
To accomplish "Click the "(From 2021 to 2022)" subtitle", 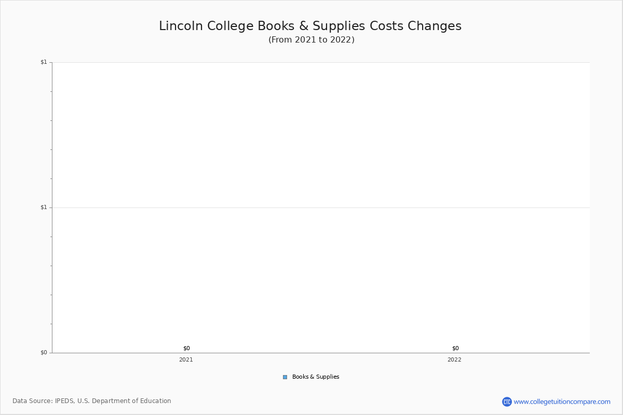I will point(311,40).
